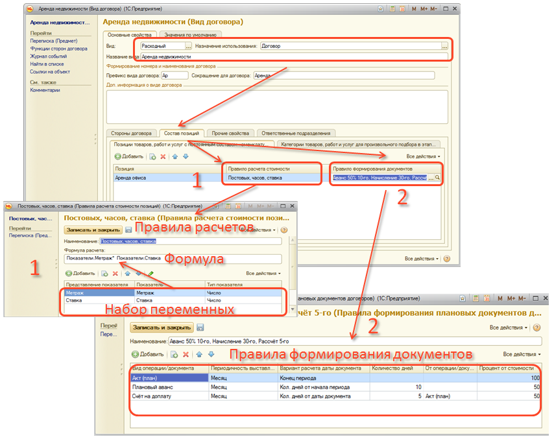Open the Вид field selection ellipsis button

tap(188, 47)
